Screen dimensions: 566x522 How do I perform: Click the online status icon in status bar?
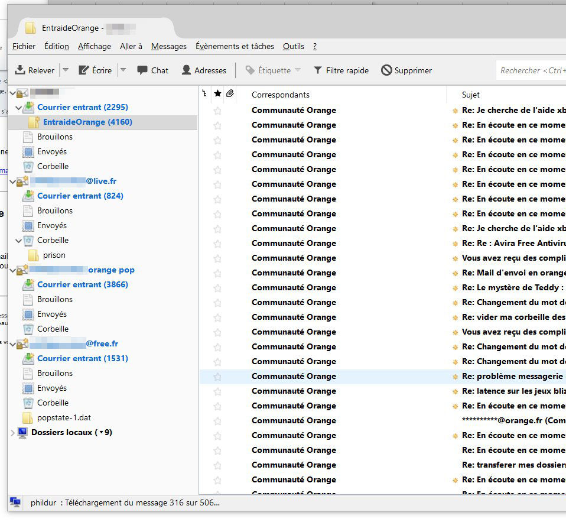point(15,502)
